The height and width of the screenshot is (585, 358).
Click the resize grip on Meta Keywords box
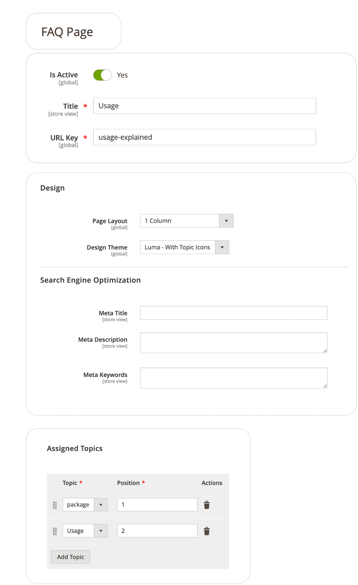click(x=324, y=386)
